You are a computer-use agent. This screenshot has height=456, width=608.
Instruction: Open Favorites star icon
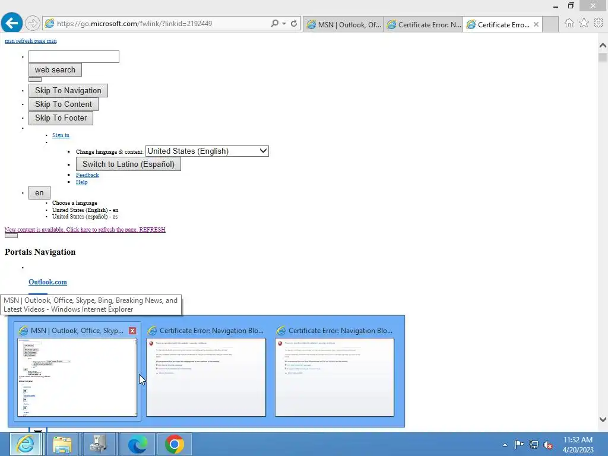point(584,23)
